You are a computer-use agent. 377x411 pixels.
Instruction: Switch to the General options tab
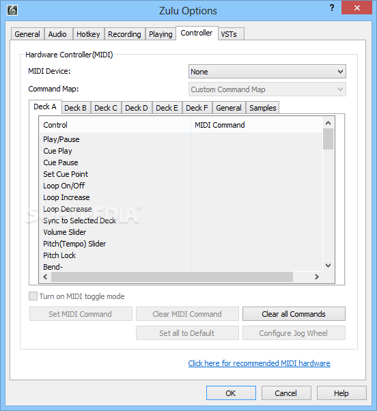click(x=27, y=34)
